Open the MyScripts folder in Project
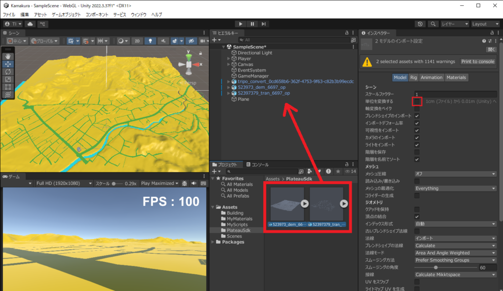 pyautogui.click(x=237, y=224)
